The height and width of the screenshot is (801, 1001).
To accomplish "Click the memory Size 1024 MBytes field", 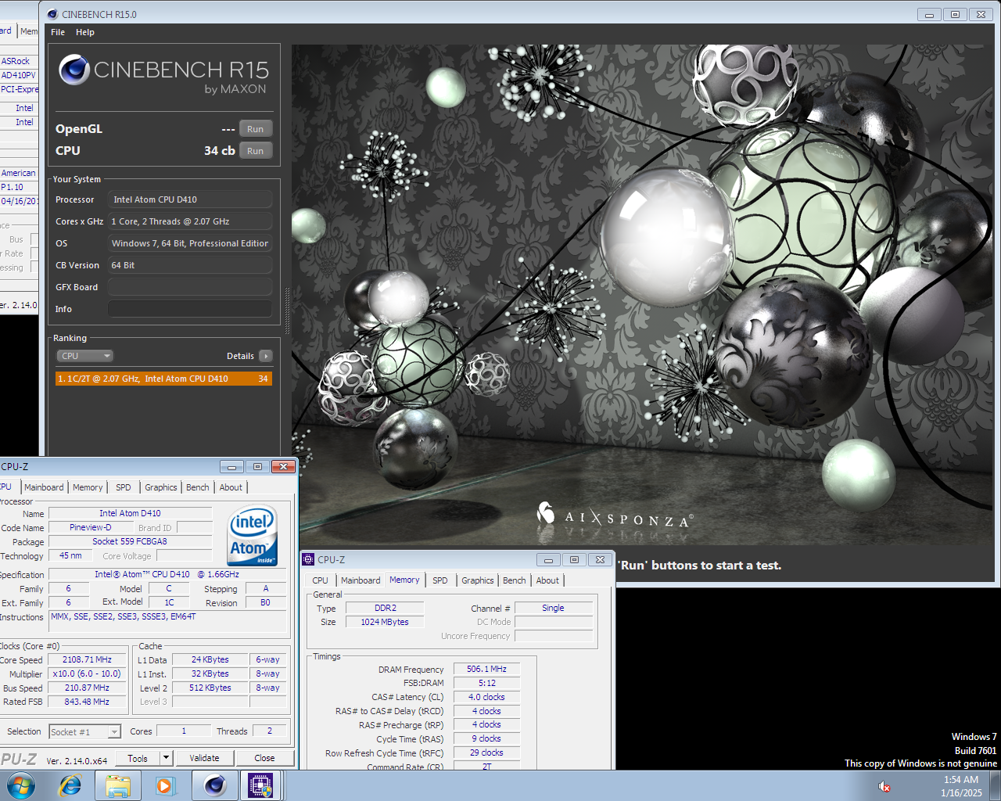I will coord(385,622).
